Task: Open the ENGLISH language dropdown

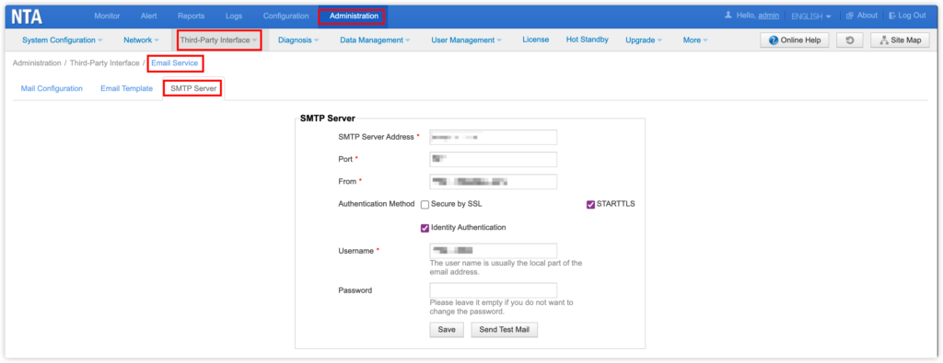Action: tap(810, 17)
